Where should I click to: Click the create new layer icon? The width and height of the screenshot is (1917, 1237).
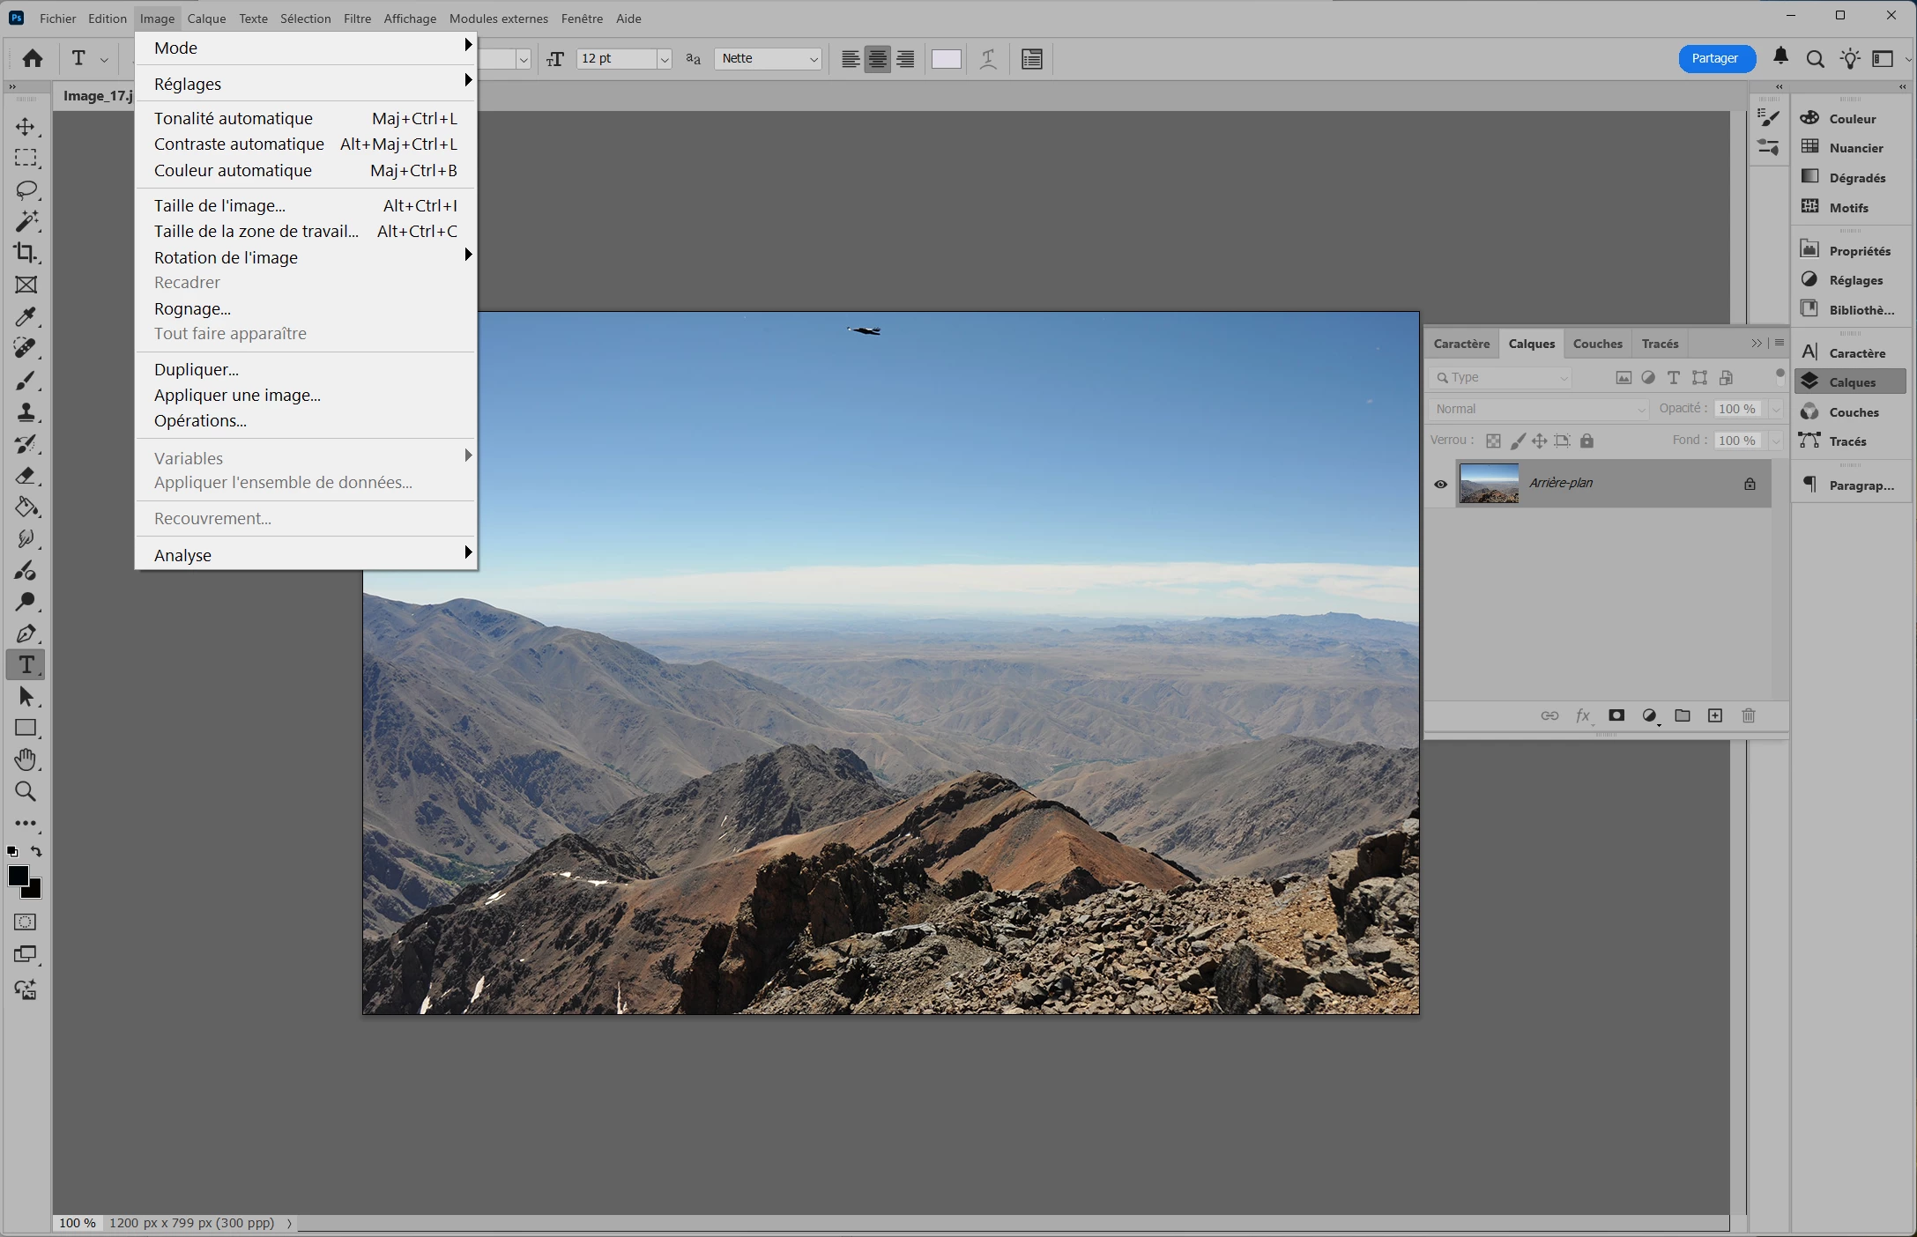[x=1715, y=715]
